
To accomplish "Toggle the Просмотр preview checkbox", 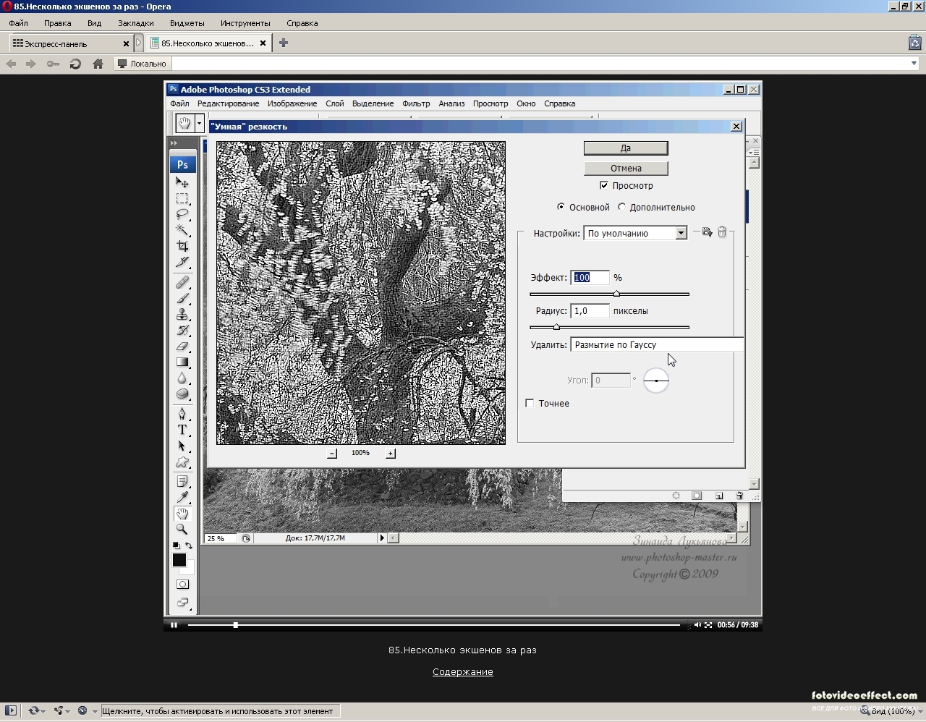I will click(604, 185).
